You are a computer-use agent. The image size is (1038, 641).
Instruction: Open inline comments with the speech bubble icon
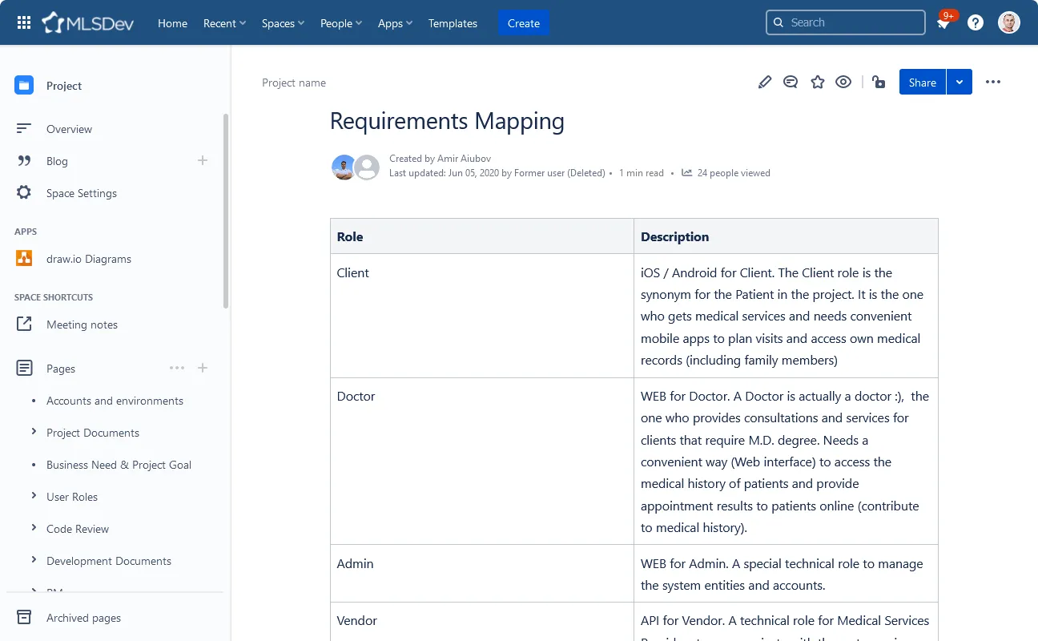[791, 82]
